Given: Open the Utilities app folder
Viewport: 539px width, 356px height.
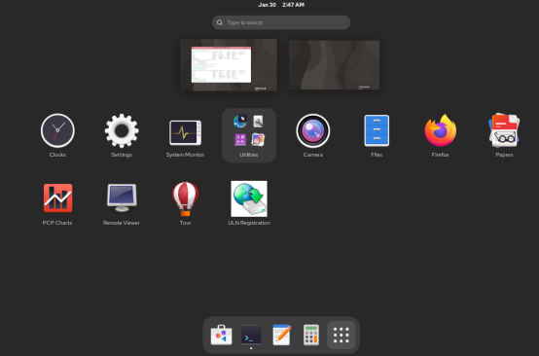Looking at the screenshot, I should [x=249, y=135].
